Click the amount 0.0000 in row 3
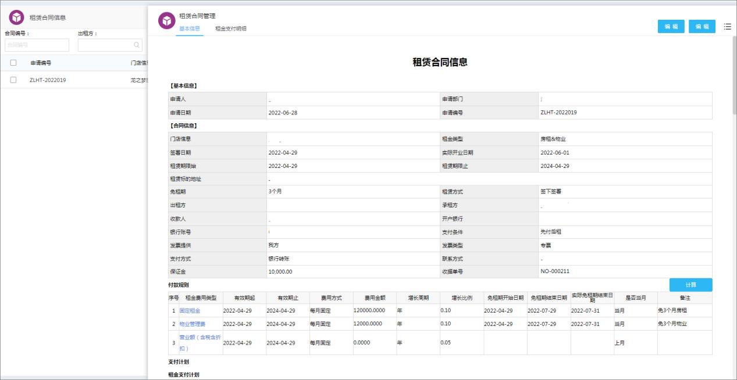This screenshot has height=380, width=737. 362,343
